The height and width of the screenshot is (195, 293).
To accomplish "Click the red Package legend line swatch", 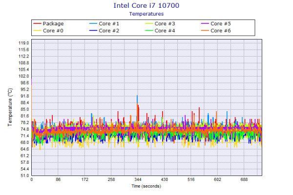I will click(x=37, y=23).
